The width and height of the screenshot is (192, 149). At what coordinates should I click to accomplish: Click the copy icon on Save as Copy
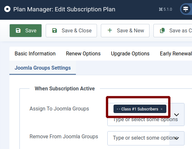162,30
